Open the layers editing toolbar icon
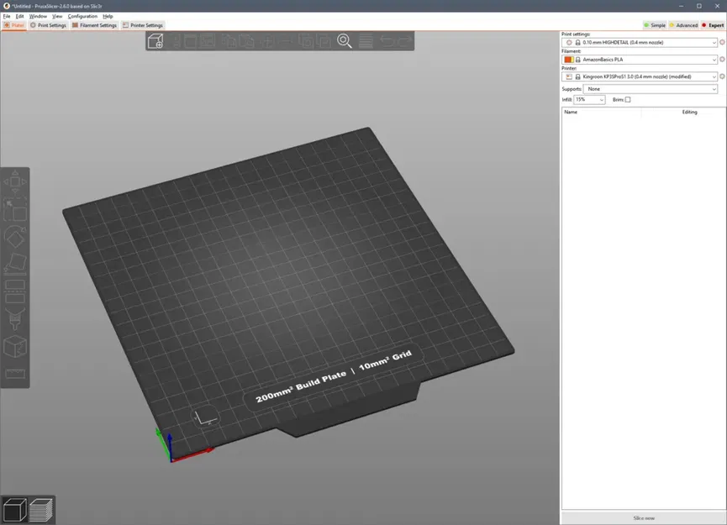 pos(366,41)
